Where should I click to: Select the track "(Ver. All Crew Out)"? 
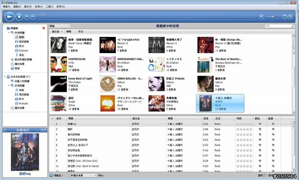[83, 161]
